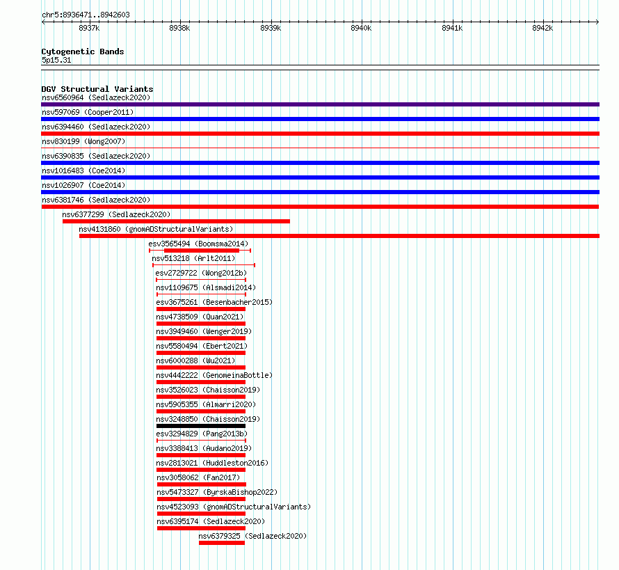Select the short red nsv6379325 bar
Viewport: 619px width, 570px height.
point(222,543)
